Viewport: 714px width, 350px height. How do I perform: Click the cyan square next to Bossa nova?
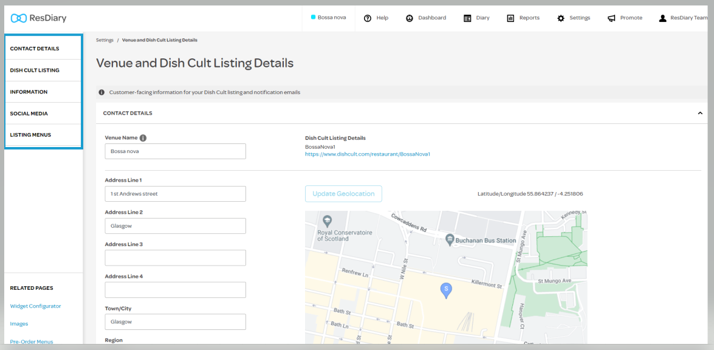click(314, 17)
